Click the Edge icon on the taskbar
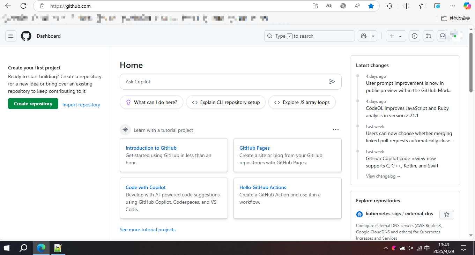The image size is (475, 255). click(x=41, y=248)
